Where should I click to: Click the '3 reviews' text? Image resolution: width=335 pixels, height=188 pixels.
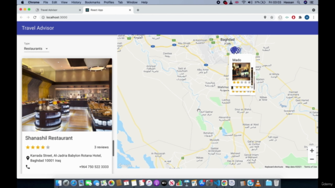click(101, 147)
